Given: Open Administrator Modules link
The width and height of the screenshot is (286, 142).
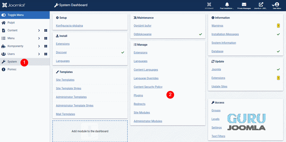Looking at the screenshot, I should [148, 121].
